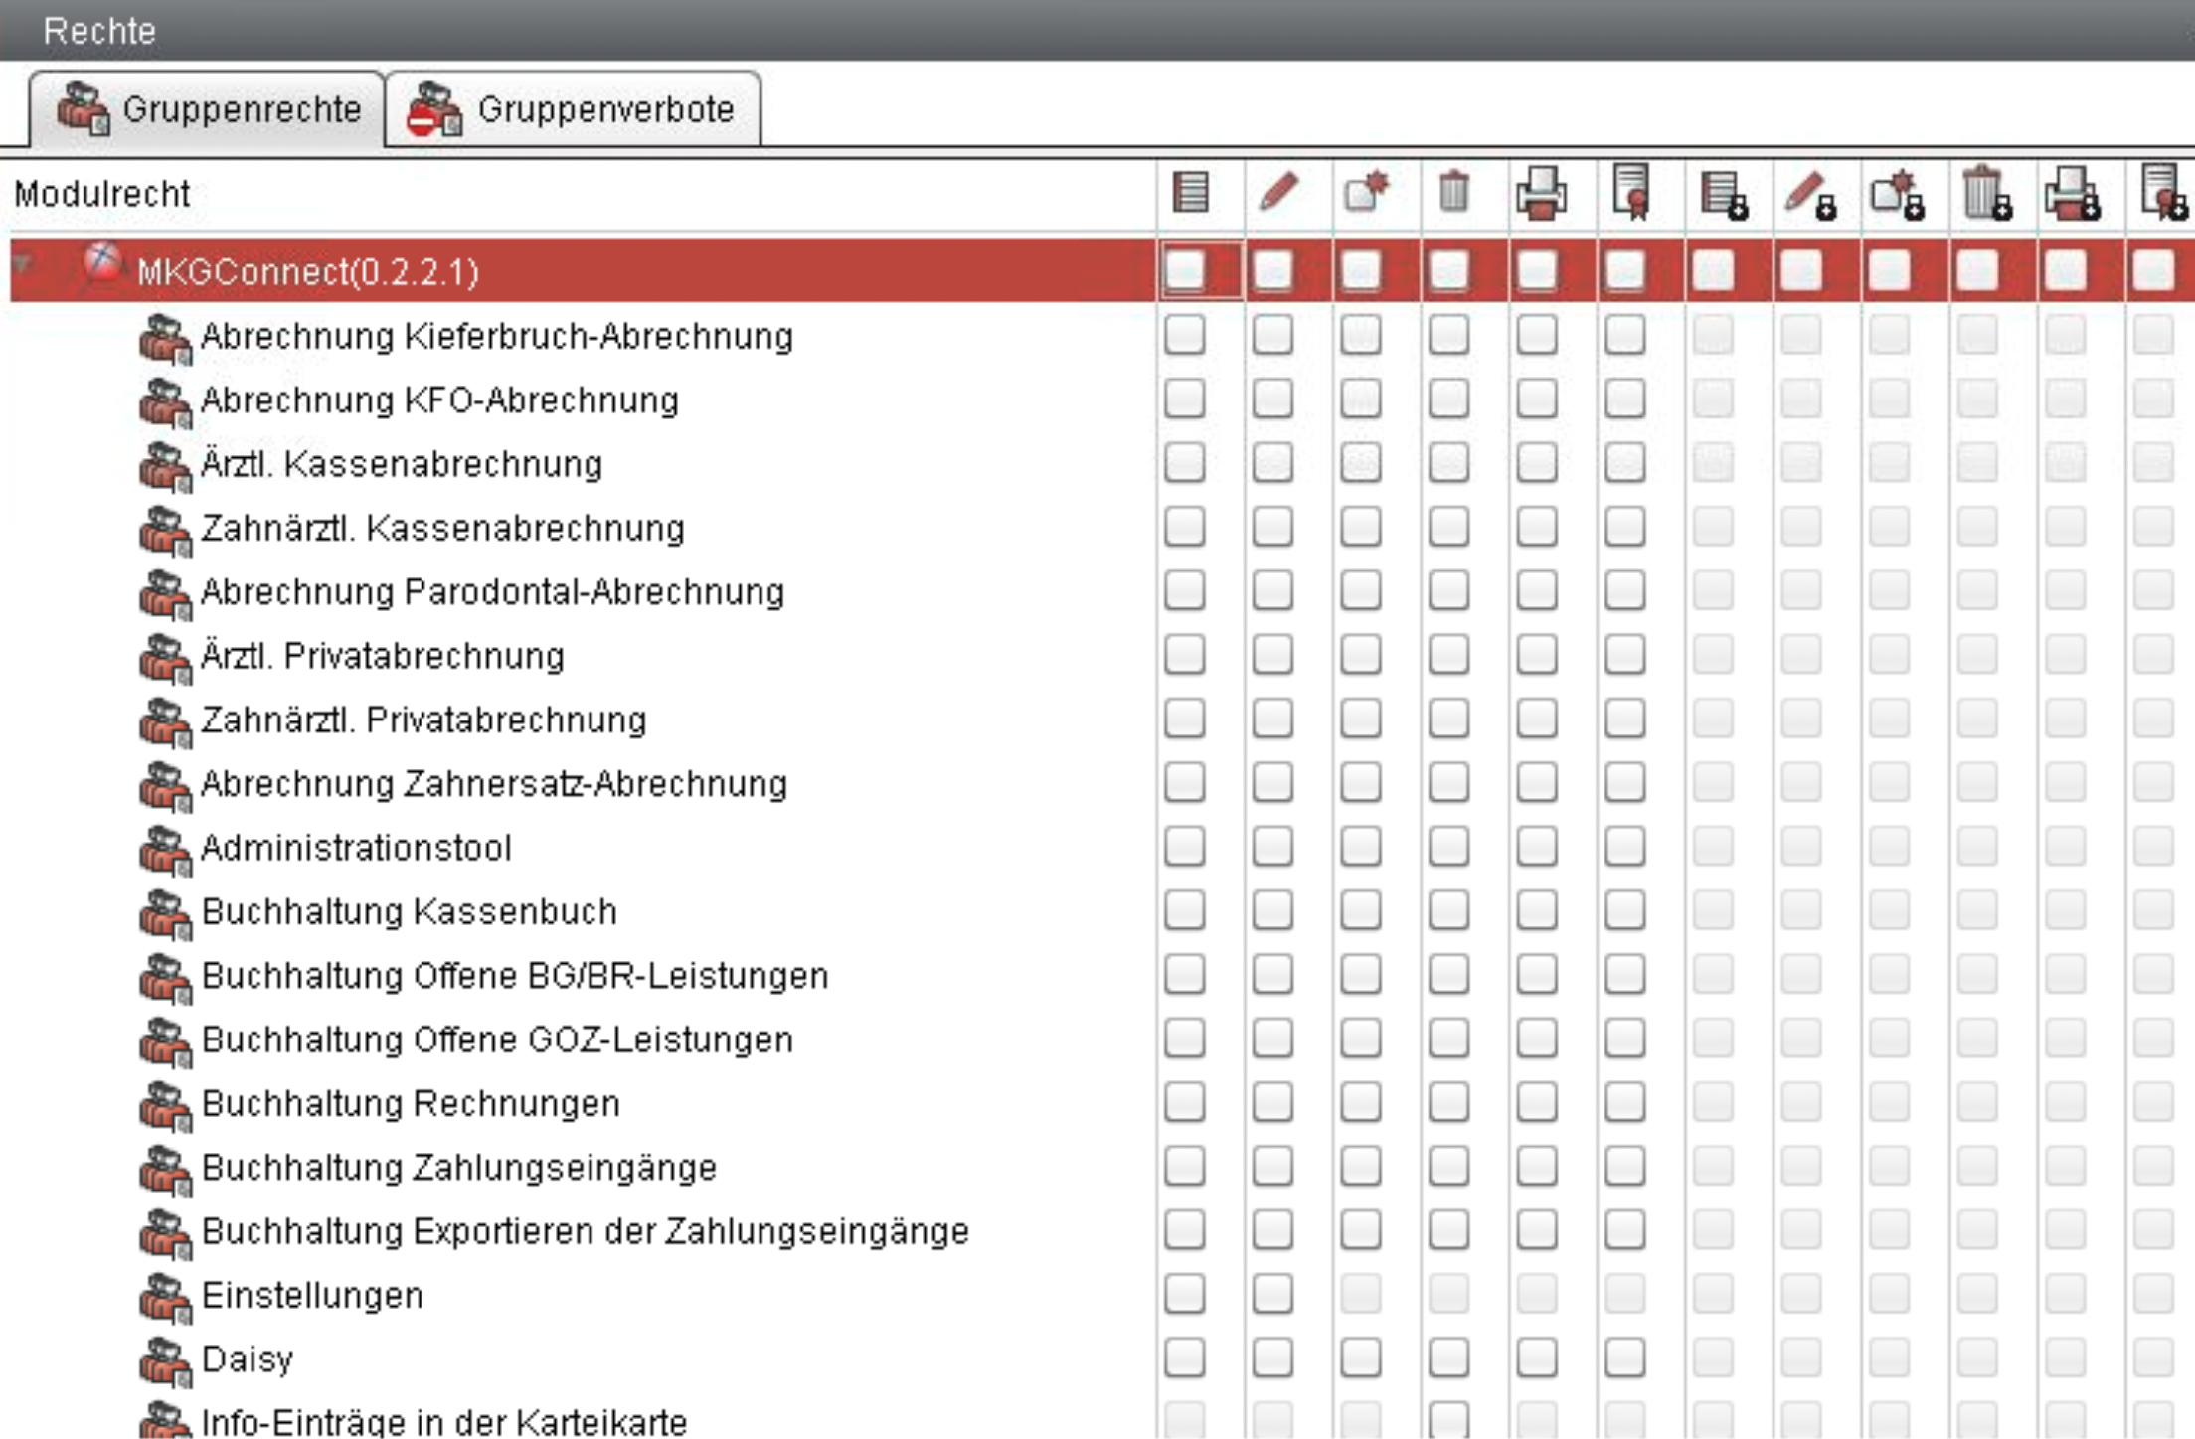
Task: Click the trash can delete column icon
Action: 1453,191
